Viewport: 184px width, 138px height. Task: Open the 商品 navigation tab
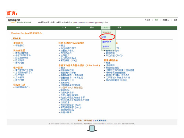click(x=78, y=28)
